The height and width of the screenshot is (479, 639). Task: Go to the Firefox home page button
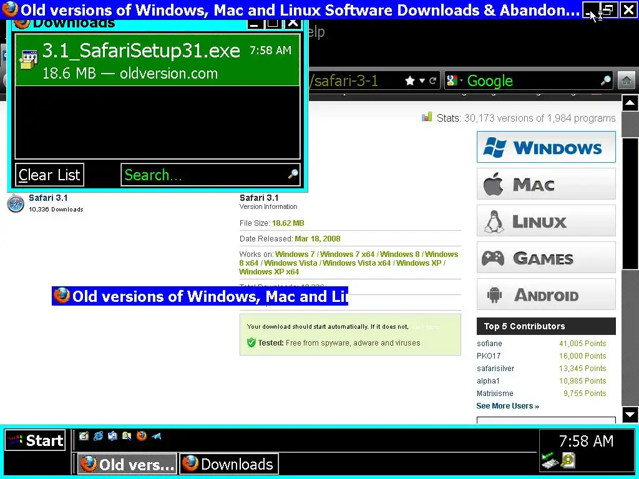tap(627, 80)
